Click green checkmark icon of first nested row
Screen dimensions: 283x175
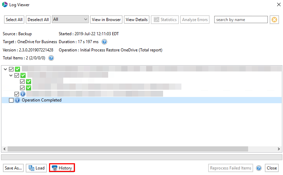29,82
